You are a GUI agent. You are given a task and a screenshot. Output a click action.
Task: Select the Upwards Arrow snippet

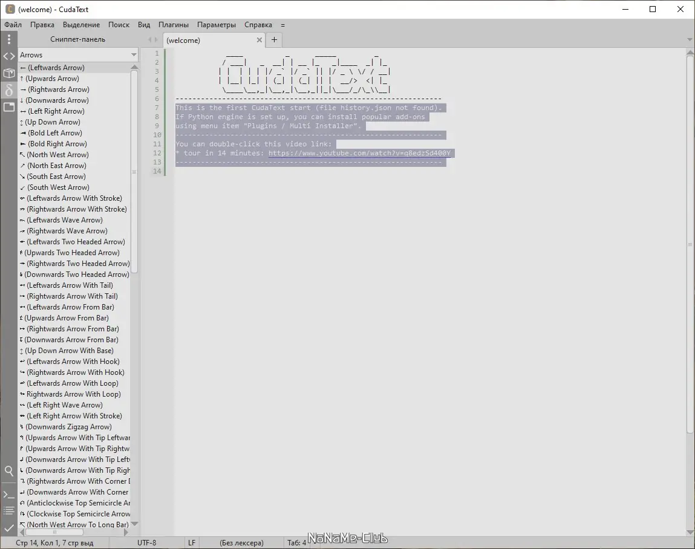(x=74, y=79)
